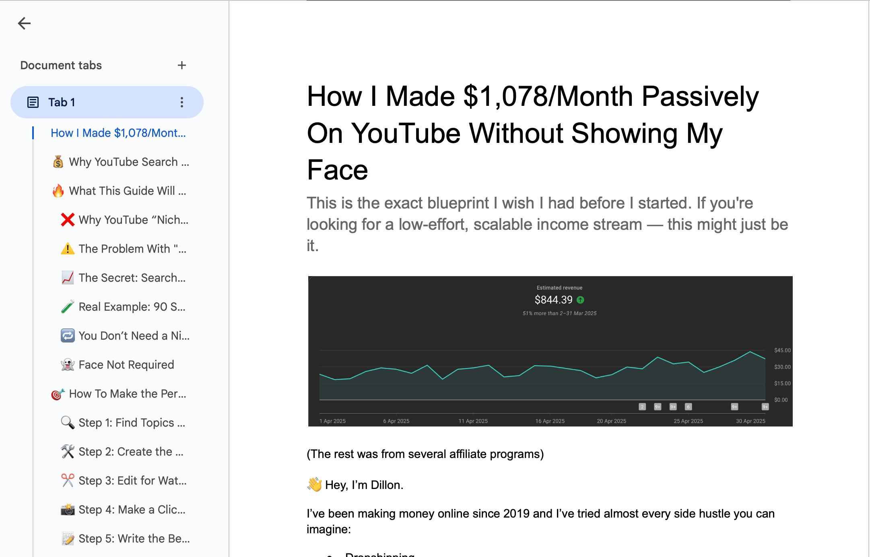This screenshot has height=557, width=870.
Task: Navigate to Why YouTube "Nich..." section
Action: click(x=133, y=220)
